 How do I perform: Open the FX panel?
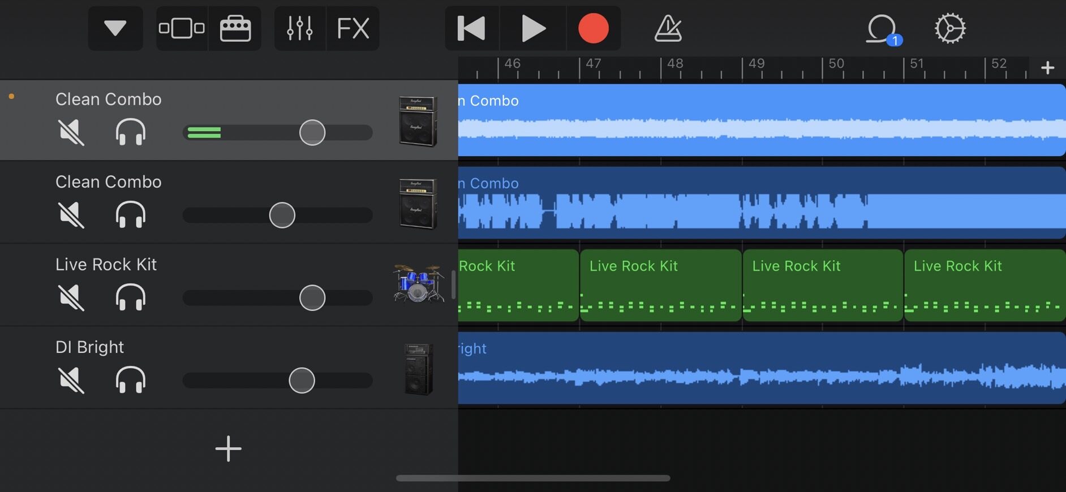point(353,28)
